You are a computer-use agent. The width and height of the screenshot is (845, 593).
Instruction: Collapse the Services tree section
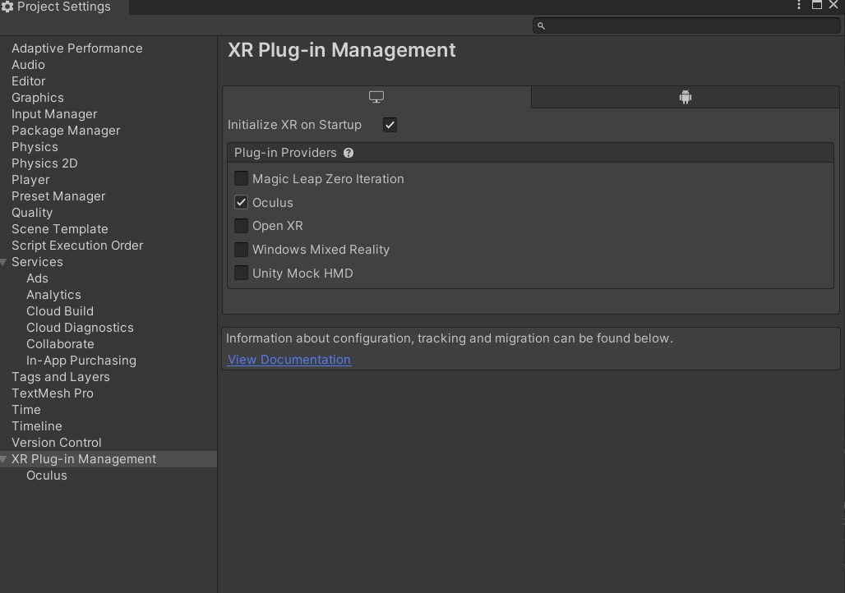coord(4,262)
